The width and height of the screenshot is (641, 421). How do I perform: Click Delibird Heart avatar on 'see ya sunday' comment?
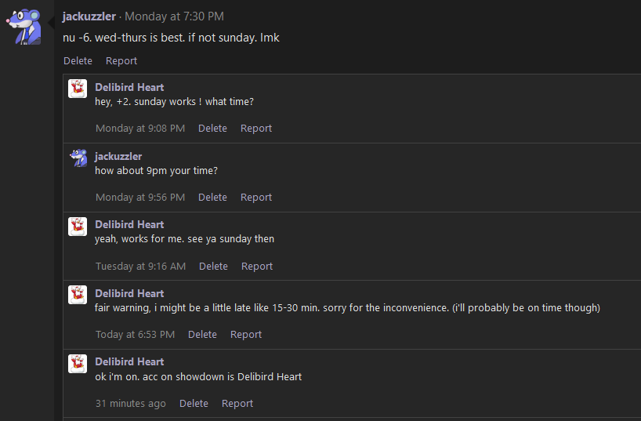coord(78,227)
